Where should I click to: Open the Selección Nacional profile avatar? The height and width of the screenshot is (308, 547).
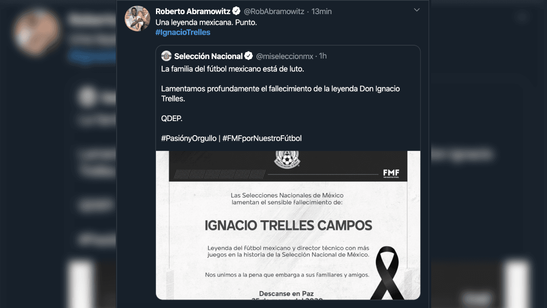pyautogui.click(x=167, y=56)
